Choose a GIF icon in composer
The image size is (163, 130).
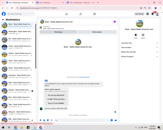tap(52, 120)
